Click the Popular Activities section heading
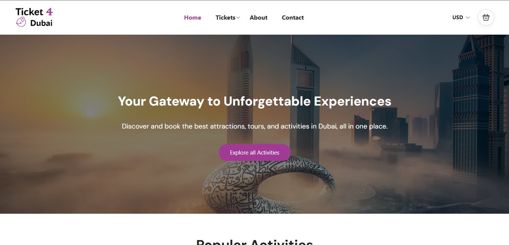The width and height of the screenshot is (509, 245). click(255, 242)
